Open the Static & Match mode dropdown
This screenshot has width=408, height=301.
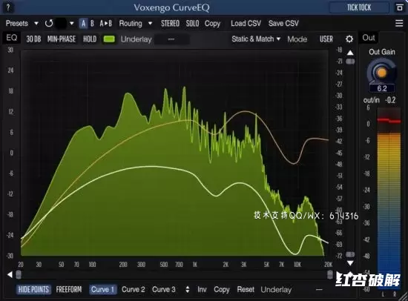(x=256, y=39)
